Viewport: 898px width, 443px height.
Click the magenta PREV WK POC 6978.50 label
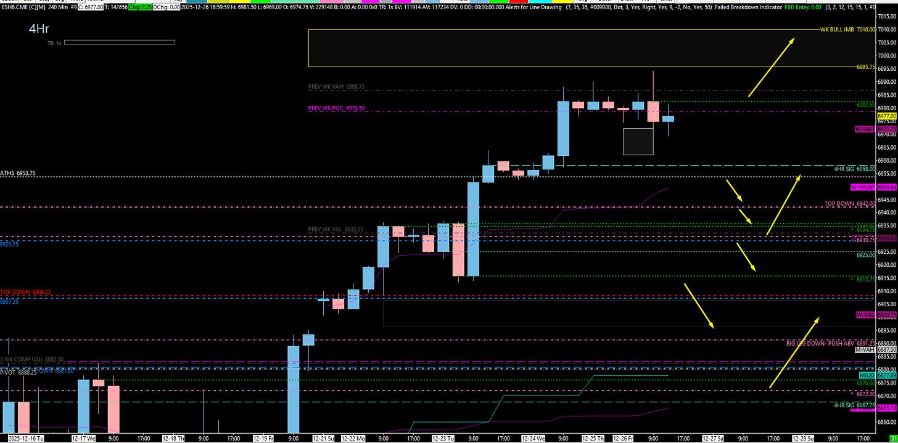[336, 108]
